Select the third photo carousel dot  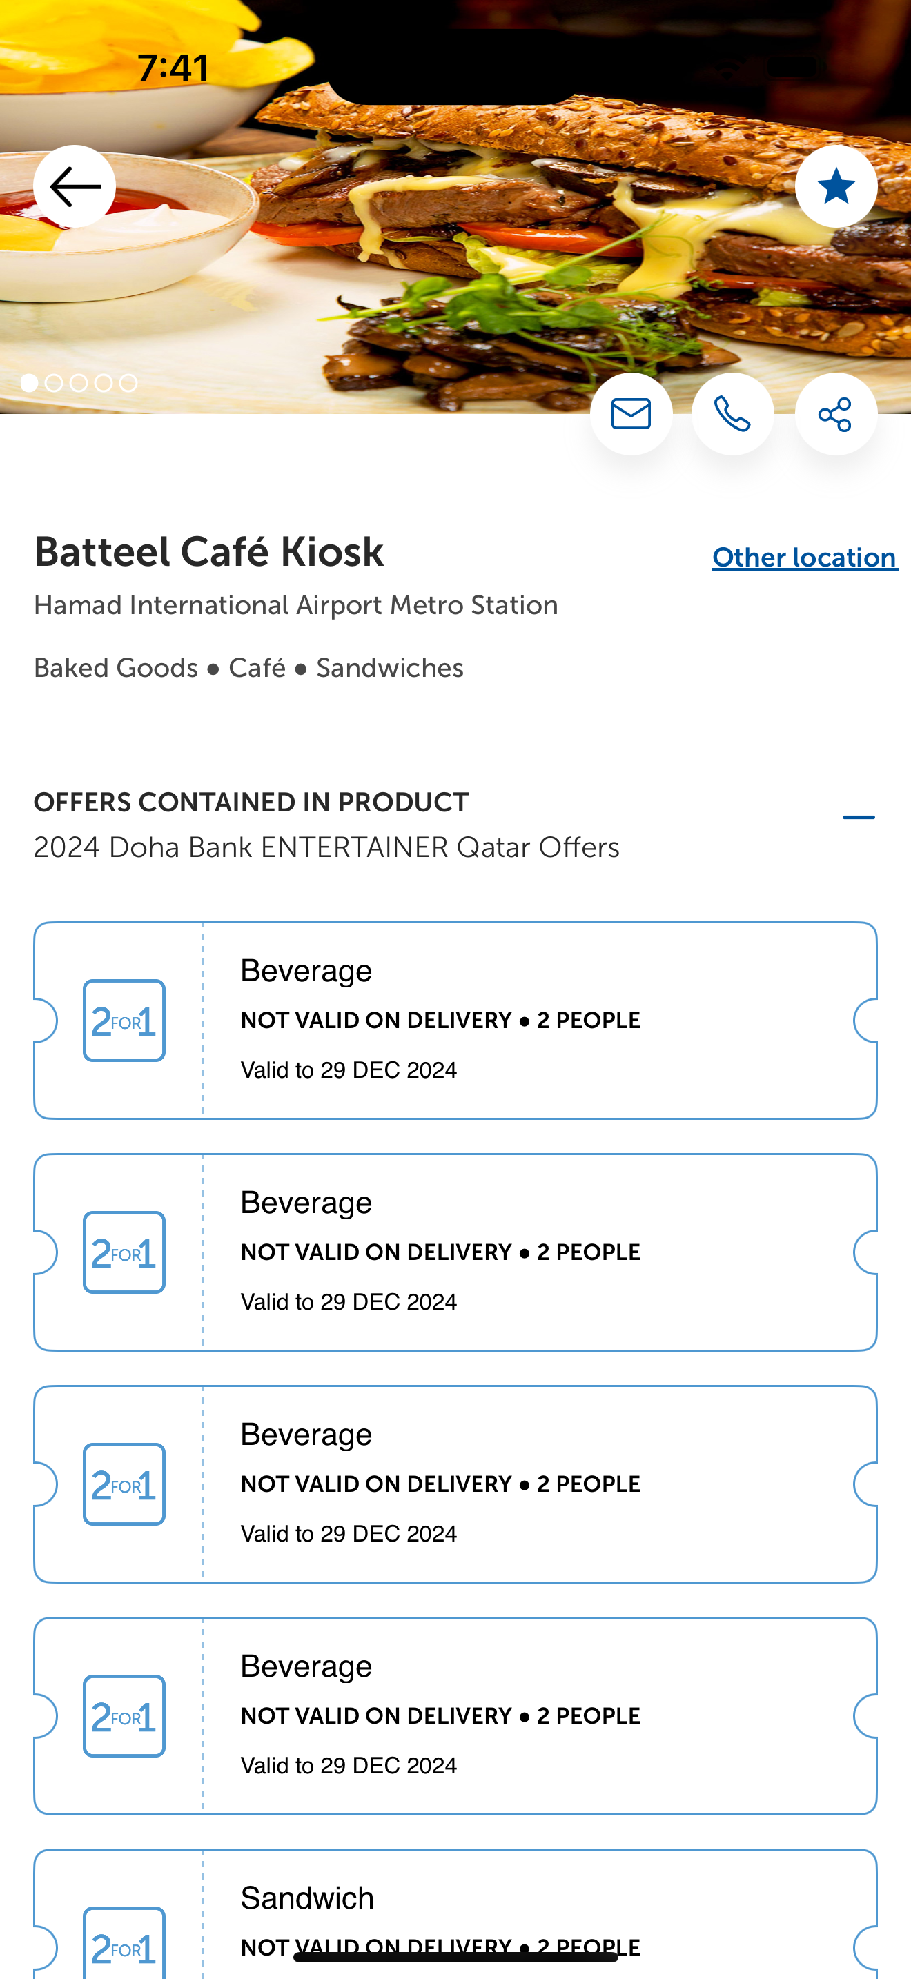point(79,382)
